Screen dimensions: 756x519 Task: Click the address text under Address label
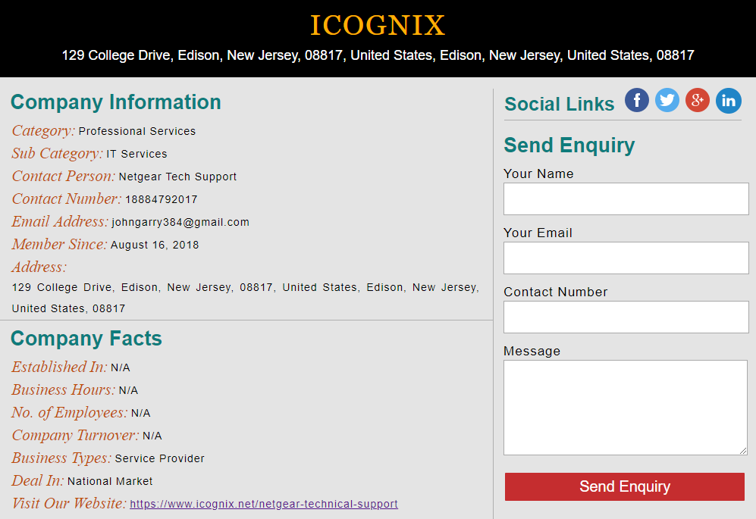246,298
